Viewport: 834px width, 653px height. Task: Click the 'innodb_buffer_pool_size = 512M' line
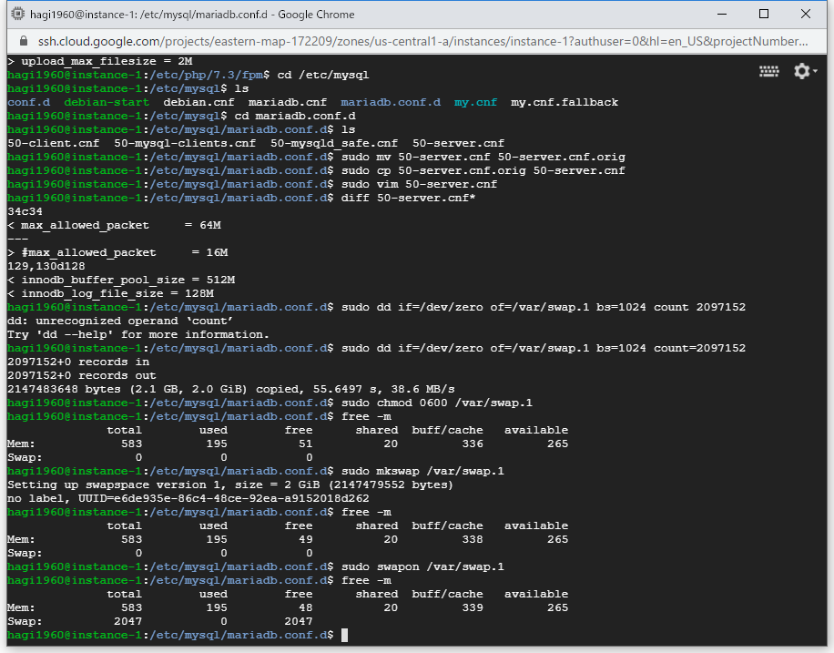click(x=121, y=280)
